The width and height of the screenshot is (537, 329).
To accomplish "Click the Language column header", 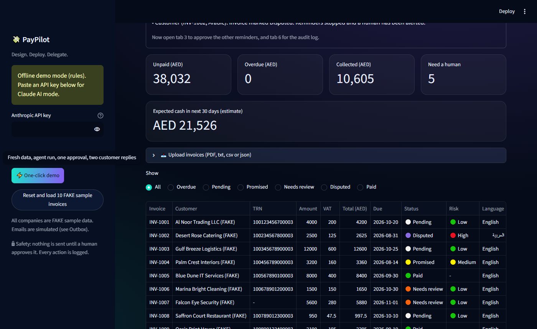I will (x=493, y=208).
